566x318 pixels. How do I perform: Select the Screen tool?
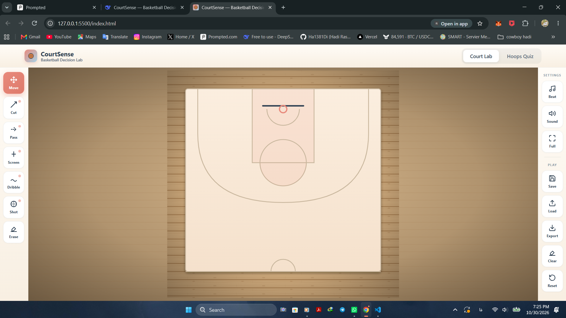[x=14, y=158]
